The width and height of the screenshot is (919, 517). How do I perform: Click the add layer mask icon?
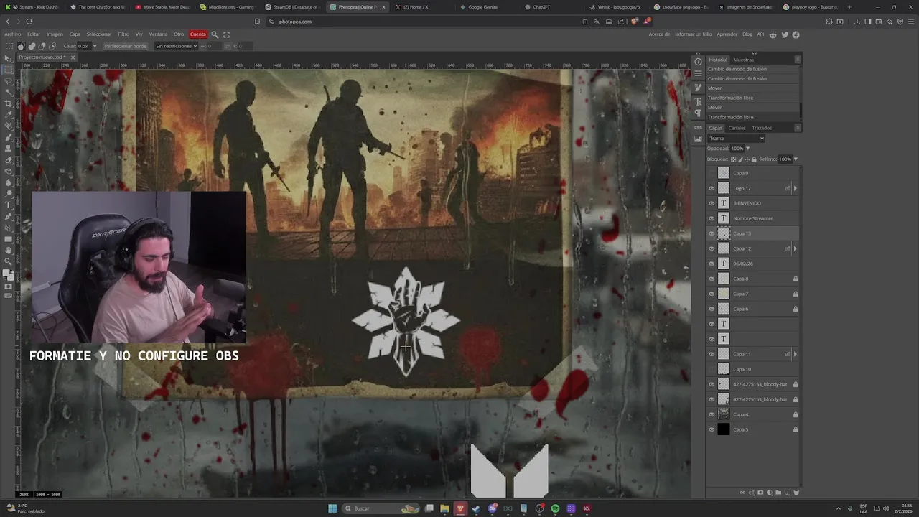(x=760, y=493)
